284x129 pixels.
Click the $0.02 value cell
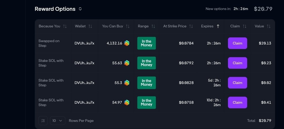pyautogui.click(x=266, y=83)
